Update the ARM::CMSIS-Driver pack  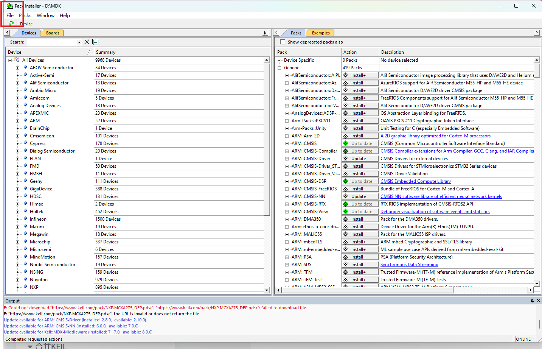360,159
